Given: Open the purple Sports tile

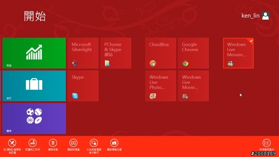Looking at the screenshot, I should pyautogui.click(x=34, y=119).
